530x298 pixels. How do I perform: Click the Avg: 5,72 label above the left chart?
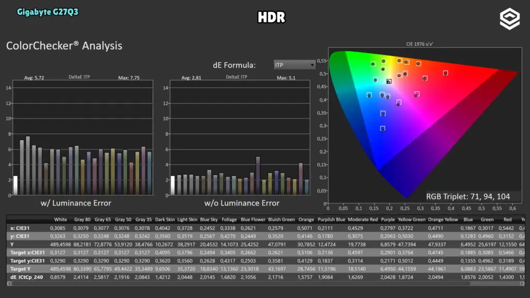[x=34, y=78]
